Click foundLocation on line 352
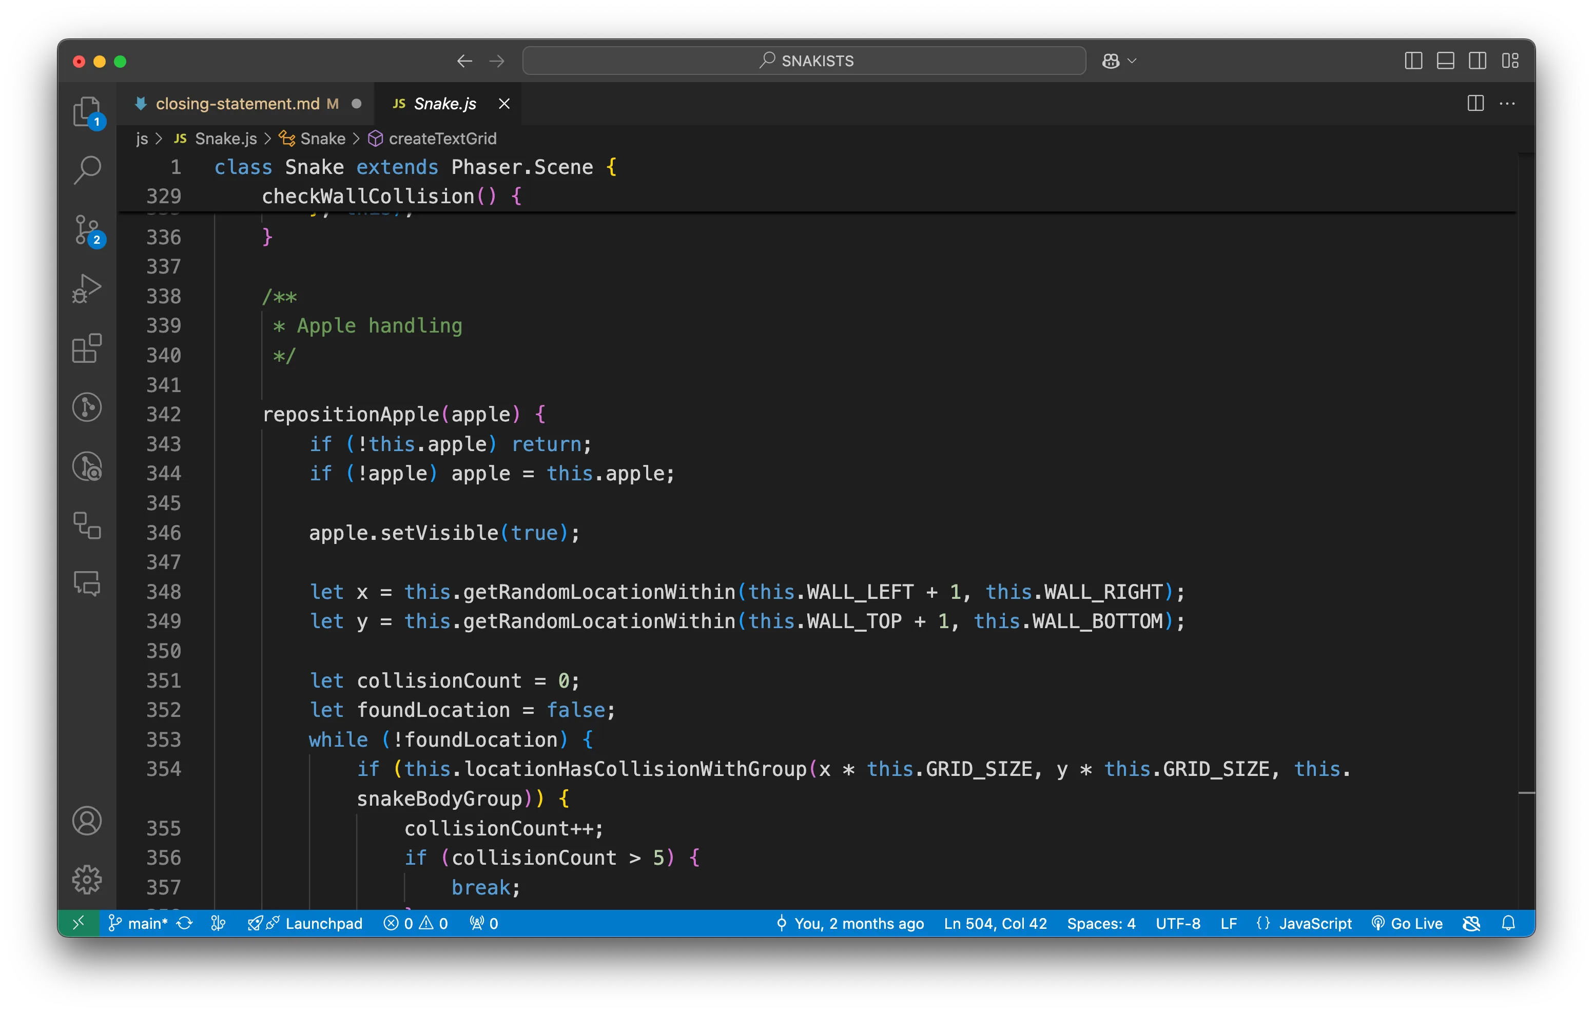The width and height of the screenshot is (1593, 1013). point(433,710)
